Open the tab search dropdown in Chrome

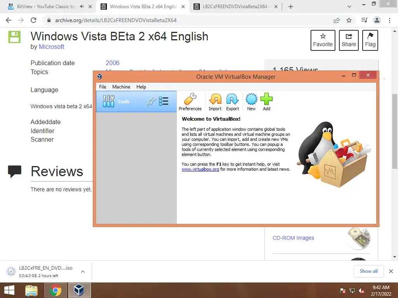[x=349, y=7]
